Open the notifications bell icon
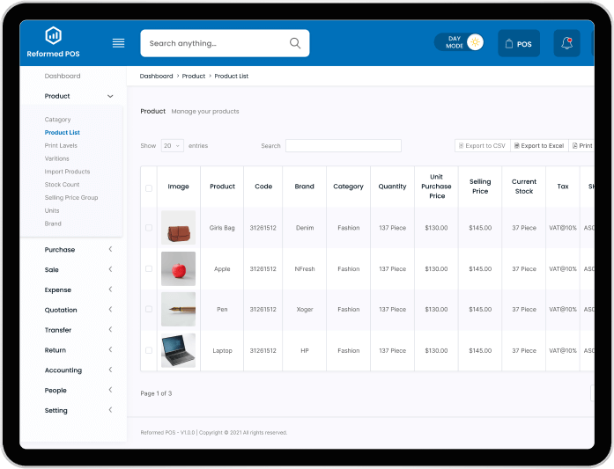 click(x=566, y=43)
